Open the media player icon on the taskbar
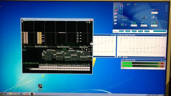The width and height of the screenshot is (171, 96). coord(16,94)
